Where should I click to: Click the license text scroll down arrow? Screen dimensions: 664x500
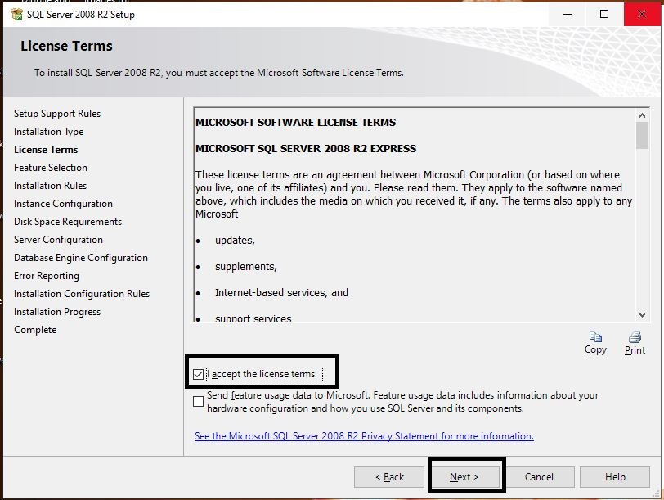click(x=642, y=315)
